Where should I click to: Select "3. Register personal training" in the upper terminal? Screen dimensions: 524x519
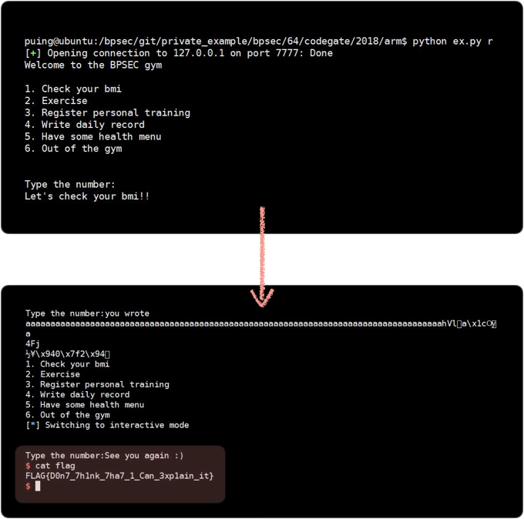tap(107, 112)
